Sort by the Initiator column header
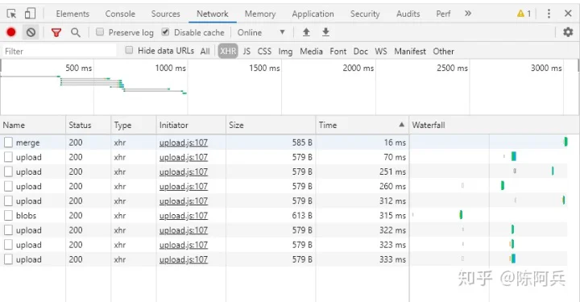 [x=191, y=125]
